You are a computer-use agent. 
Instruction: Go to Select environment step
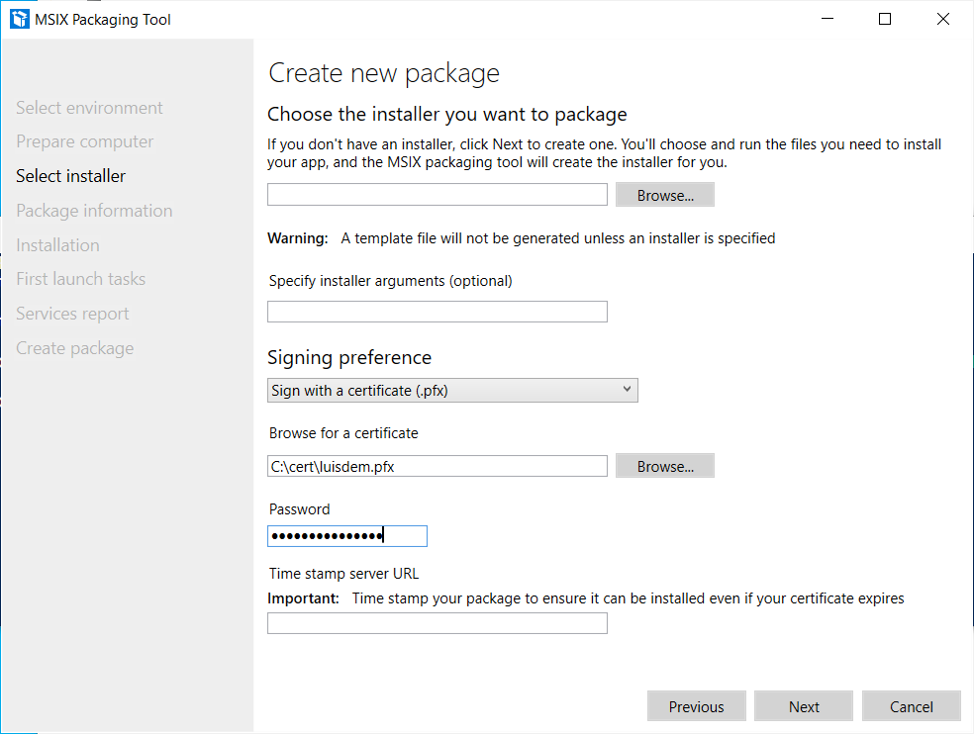89,108
